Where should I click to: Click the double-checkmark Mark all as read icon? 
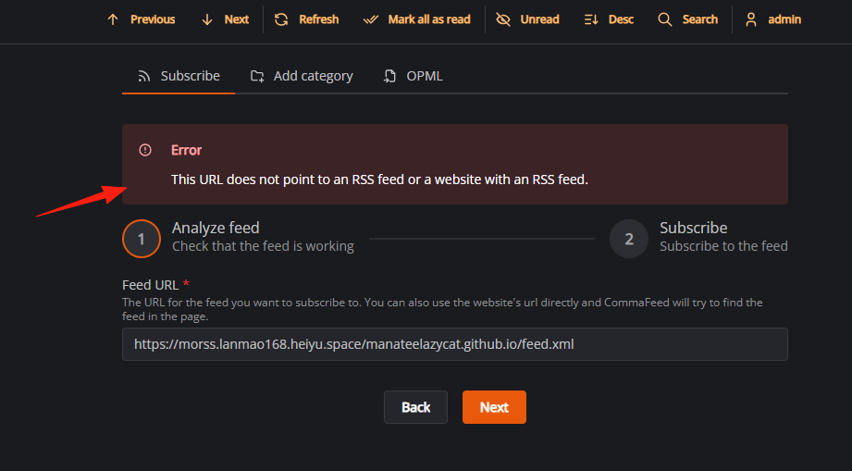pos(371,19)
